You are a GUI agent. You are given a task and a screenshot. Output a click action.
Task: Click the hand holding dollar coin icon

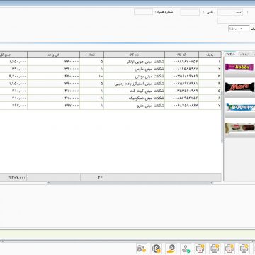[x=171, y=249]
